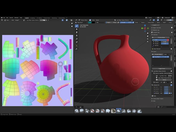The width and height of the screenshot is (176, 132).
Task: Click the Blender logo in top bar
Action: click(2, 18)
